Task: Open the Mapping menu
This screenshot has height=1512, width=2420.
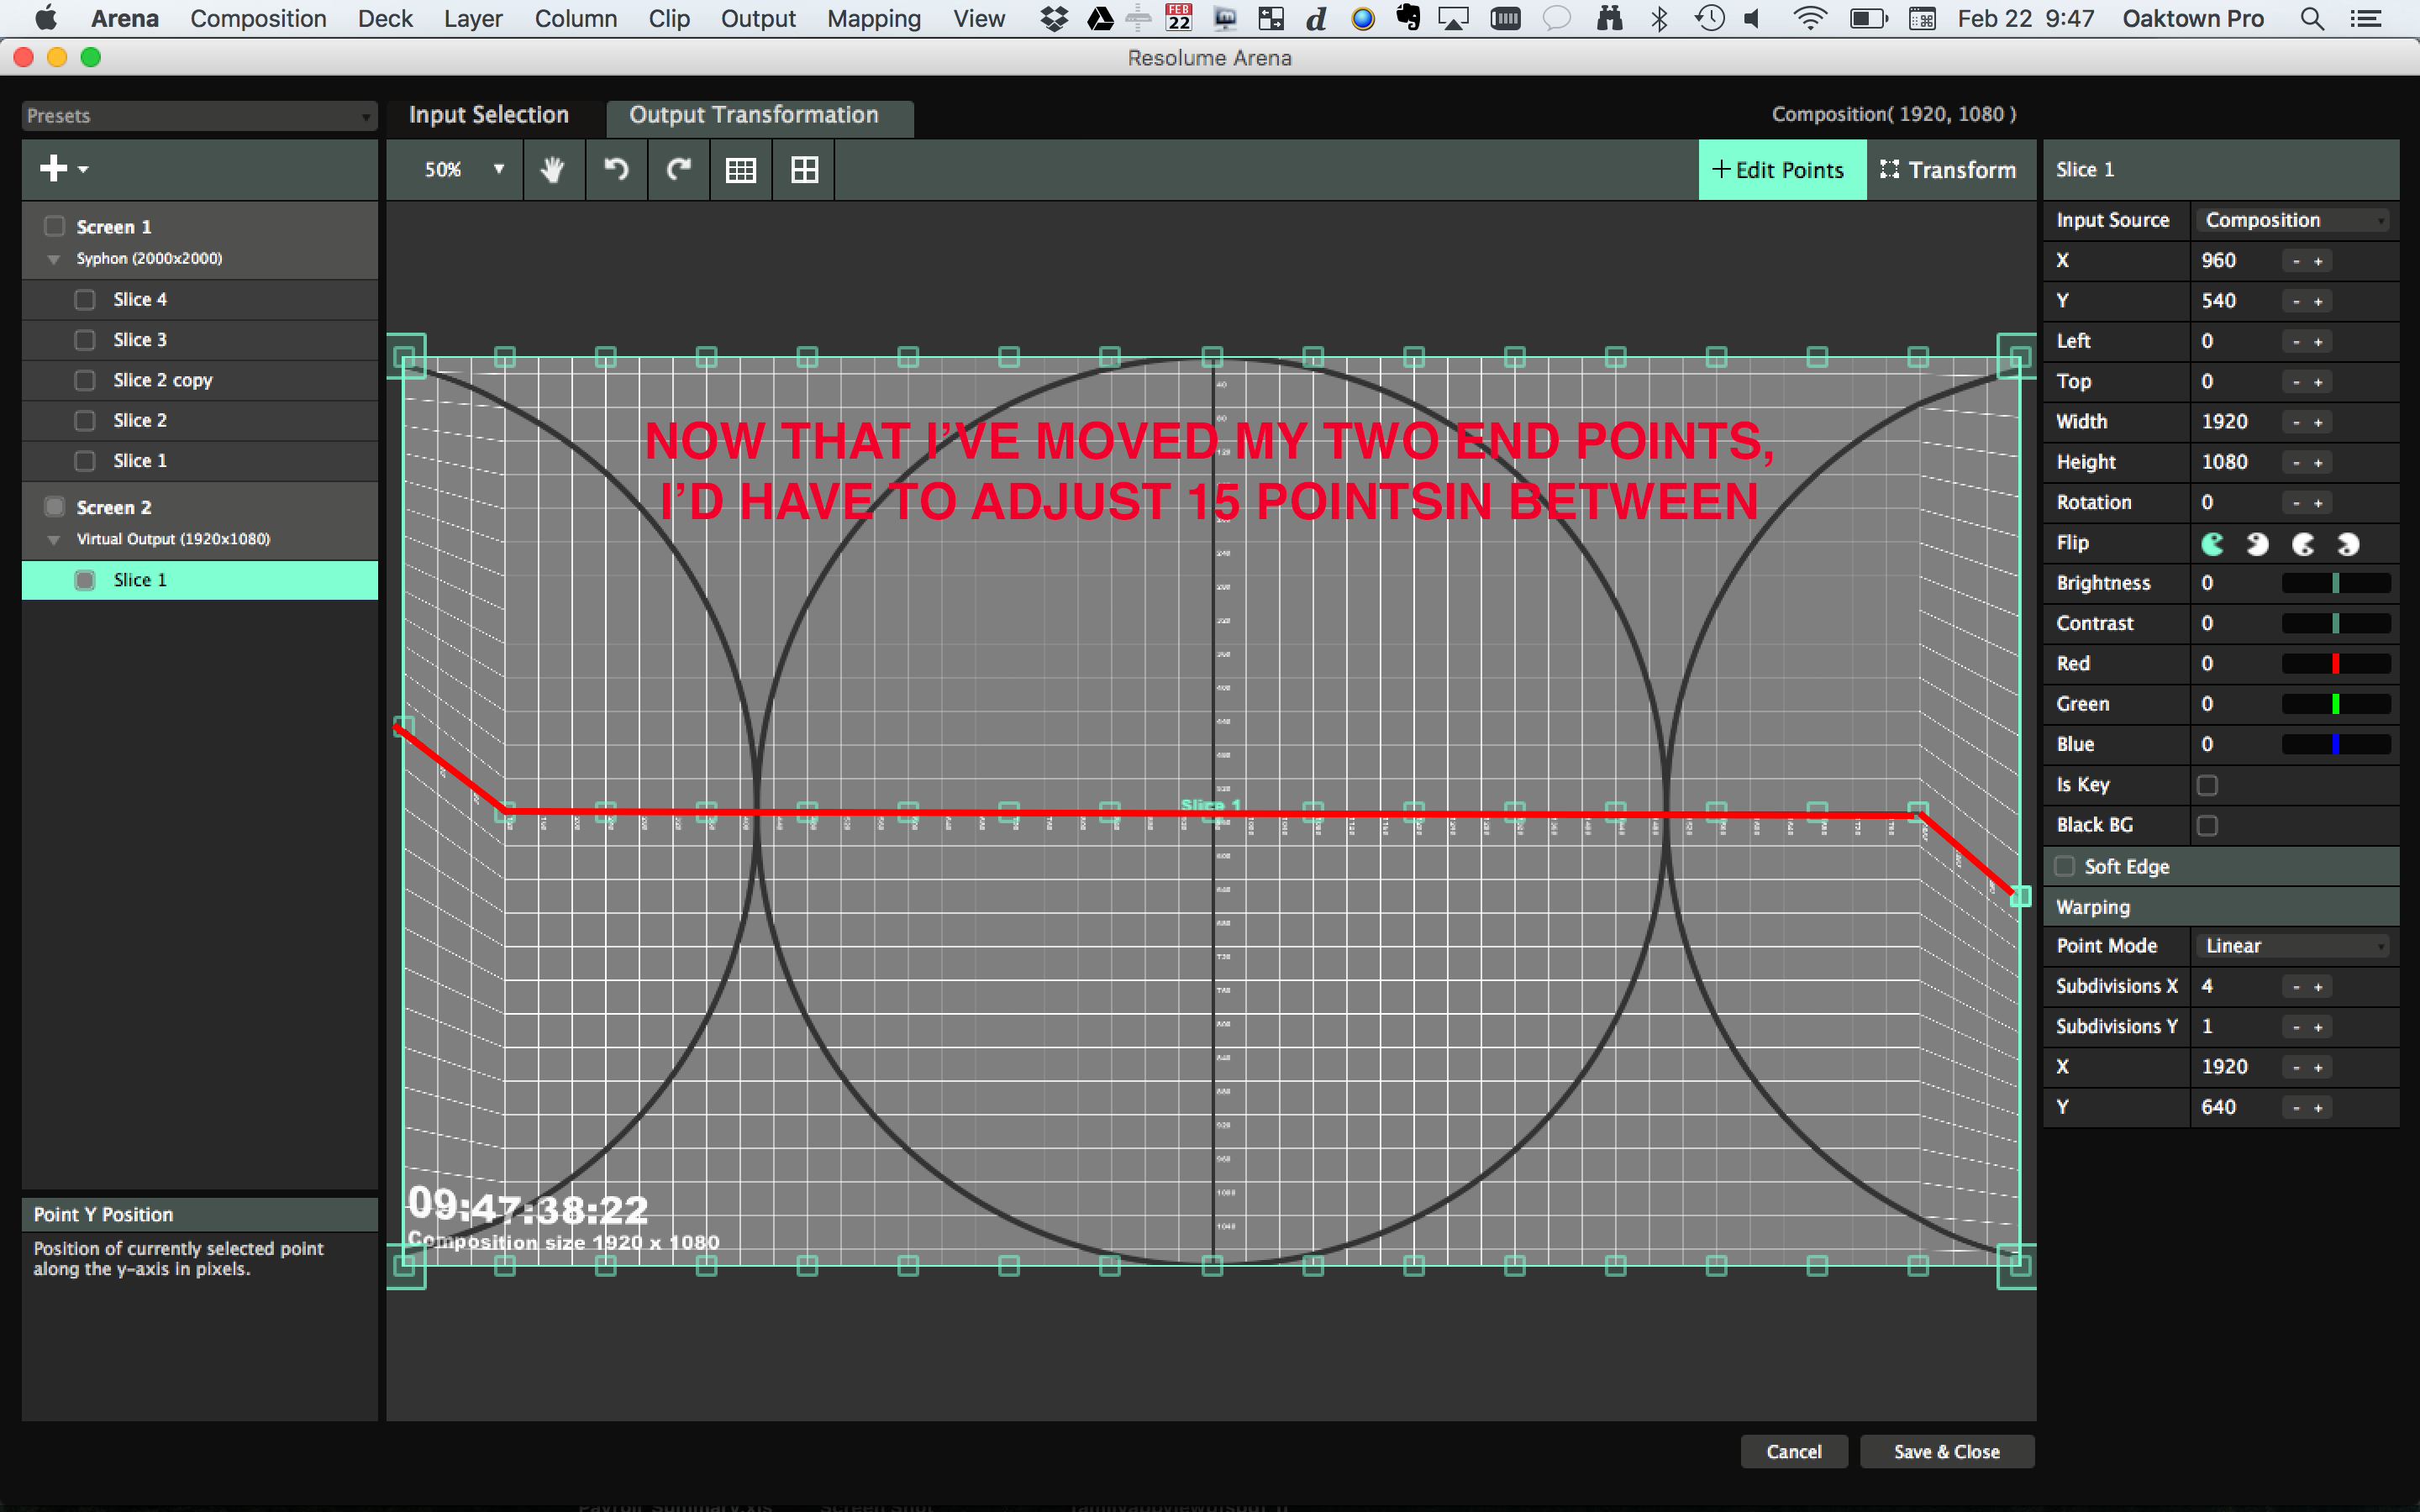Action: pyautogui.click(x=873, y=18)
